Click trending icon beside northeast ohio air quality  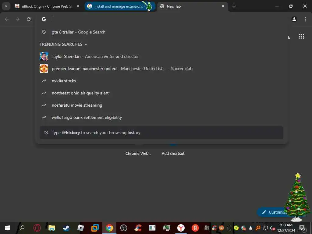(x=44, y=93)
